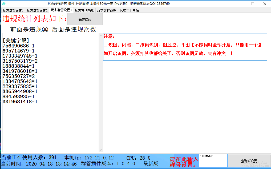
Task: Open the 玩杰群管设置2 tab
Action: 37,10
